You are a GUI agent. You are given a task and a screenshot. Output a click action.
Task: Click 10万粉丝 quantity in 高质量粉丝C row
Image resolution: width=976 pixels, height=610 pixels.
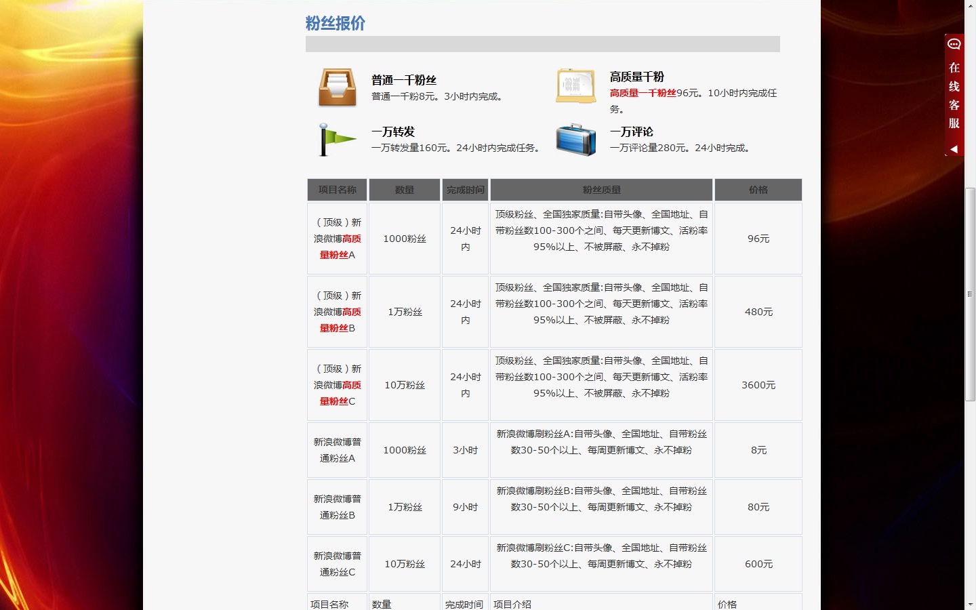pos(405,385)
